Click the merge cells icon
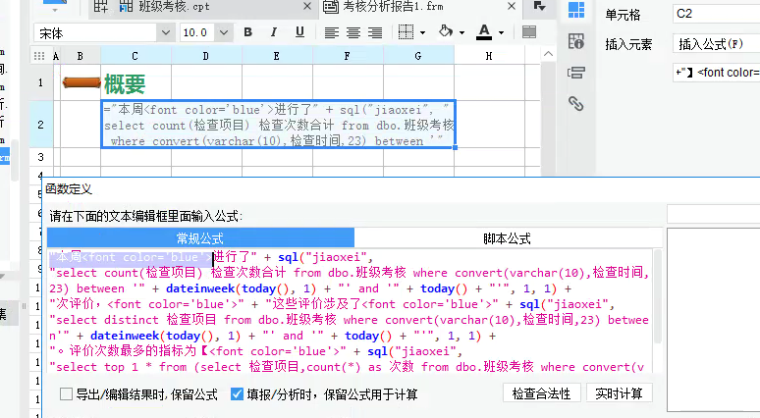This screenshot has width=760, height=418. pos(529,32)
